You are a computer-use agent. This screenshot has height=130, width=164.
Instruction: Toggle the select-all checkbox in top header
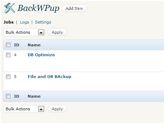coord(8,45)
